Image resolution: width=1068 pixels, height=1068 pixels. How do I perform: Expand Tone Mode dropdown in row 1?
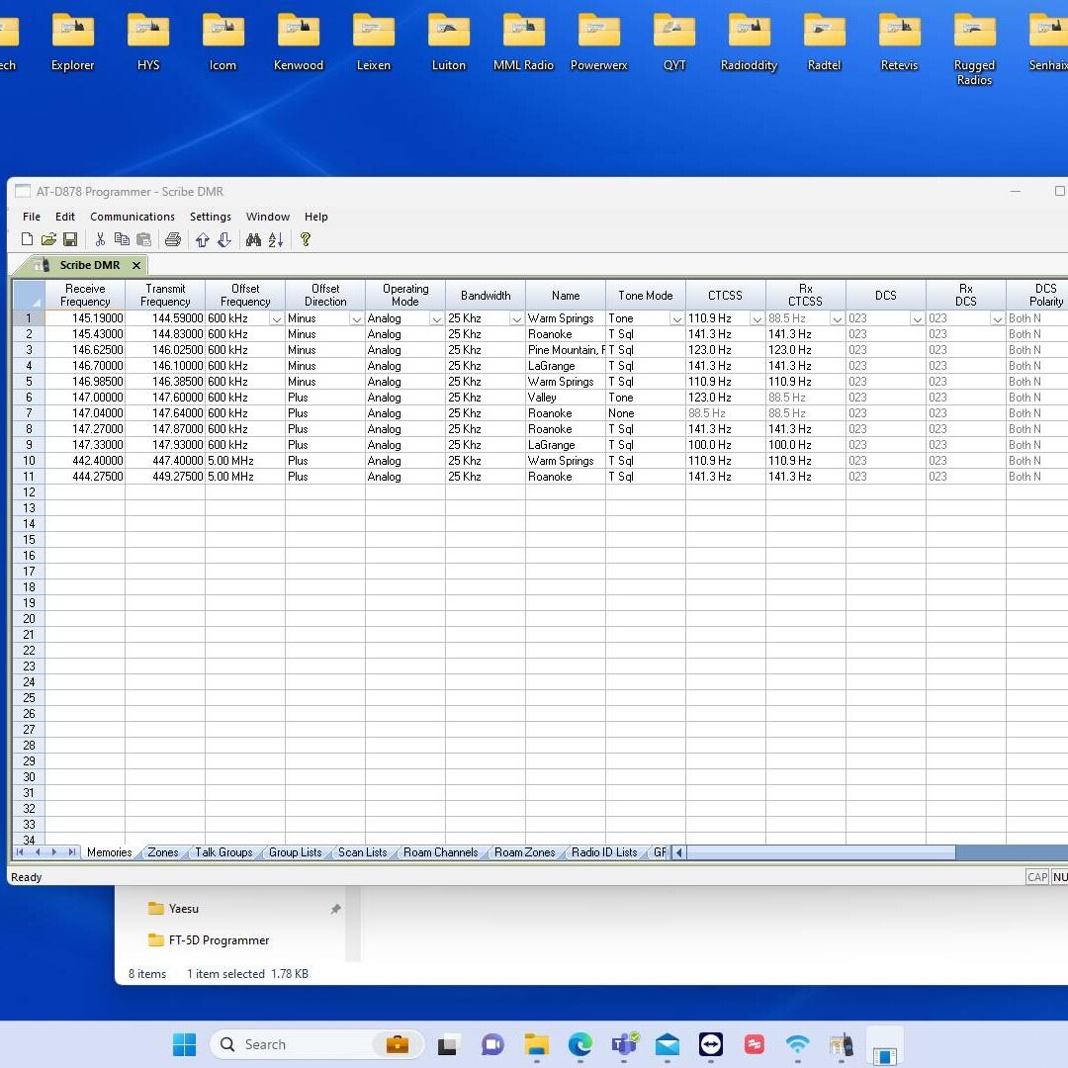pos(677,318)
